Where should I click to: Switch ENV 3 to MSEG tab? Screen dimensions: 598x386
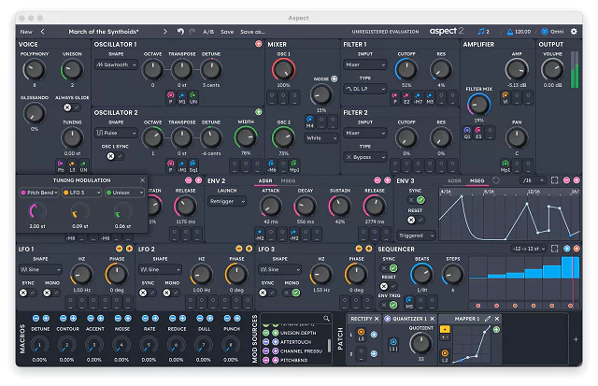[x=477, y=180]
